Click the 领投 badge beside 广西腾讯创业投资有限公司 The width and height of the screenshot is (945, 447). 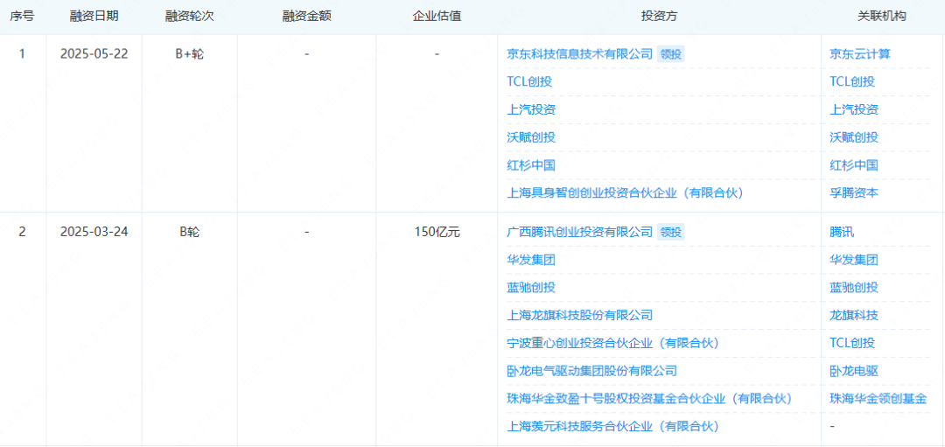pyautogui.click(x=671, y=231)
